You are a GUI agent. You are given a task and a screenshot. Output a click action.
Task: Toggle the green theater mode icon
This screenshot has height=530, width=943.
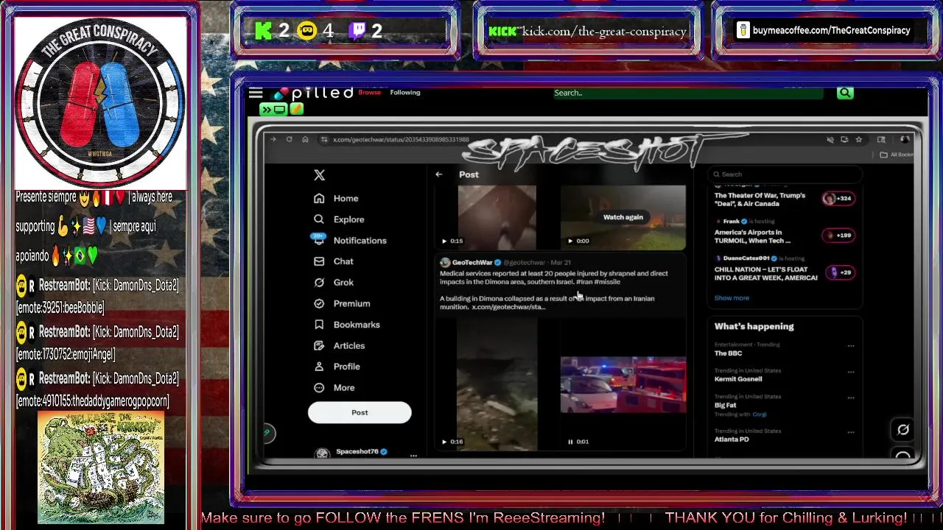click(x=273, y=110)
